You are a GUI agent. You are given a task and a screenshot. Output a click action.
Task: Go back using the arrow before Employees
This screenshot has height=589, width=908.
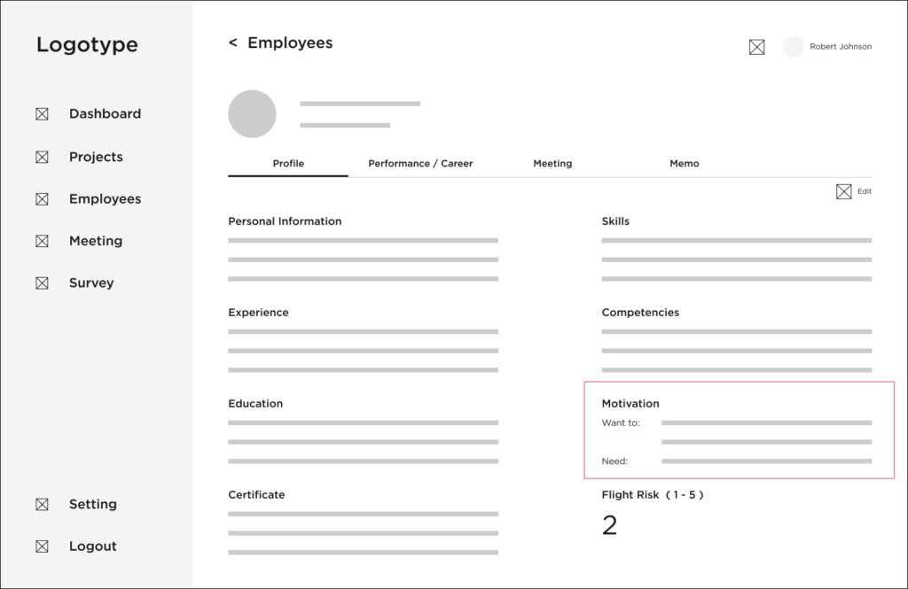click(233, 43)
